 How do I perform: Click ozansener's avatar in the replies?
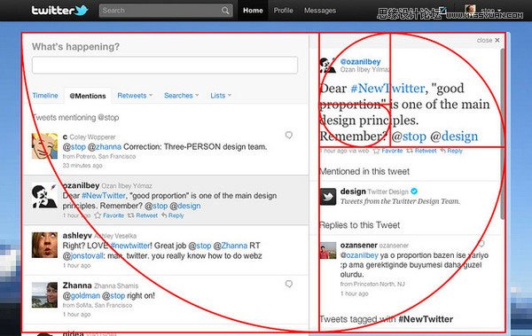328,251
